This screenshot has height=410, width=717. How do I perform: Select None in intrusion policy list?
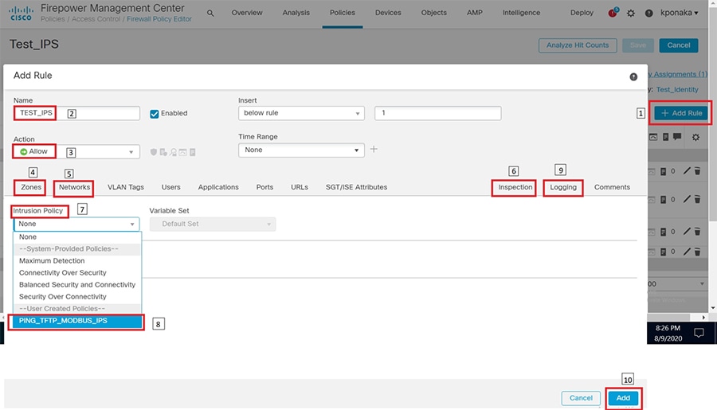(x=77, y=236)
